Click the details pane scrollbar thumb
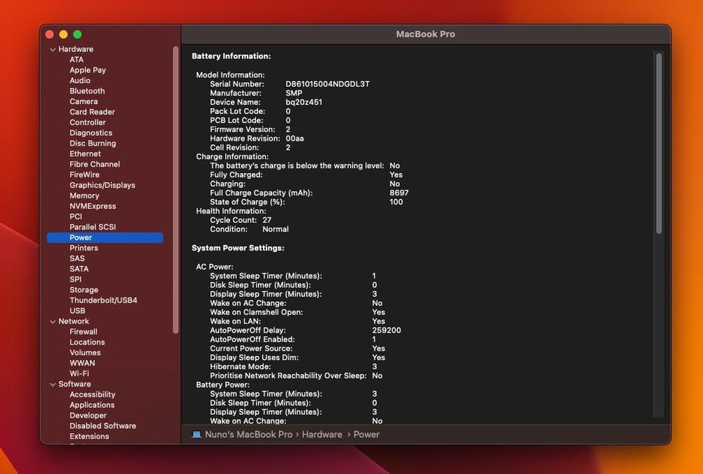This screenshot has width=703, height=474. 659,143
